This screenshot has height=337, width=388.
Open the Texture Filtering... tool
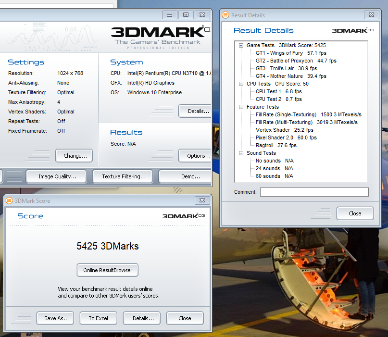point(123,176)
